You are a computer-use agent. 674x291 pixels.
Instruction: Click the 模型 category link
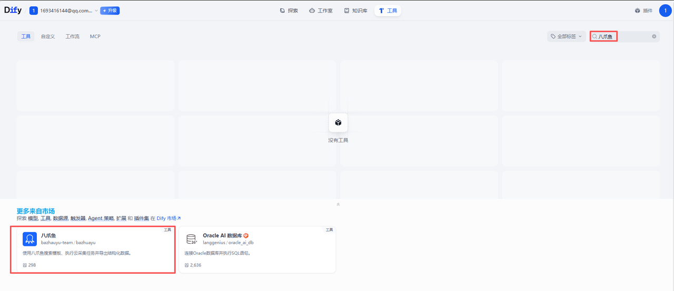tap(33, 218)
